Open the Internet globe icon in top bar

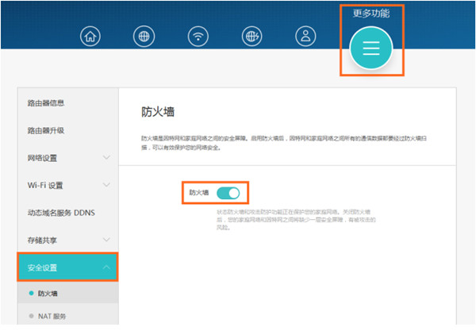pyautogui.click(x=145, y=36)
